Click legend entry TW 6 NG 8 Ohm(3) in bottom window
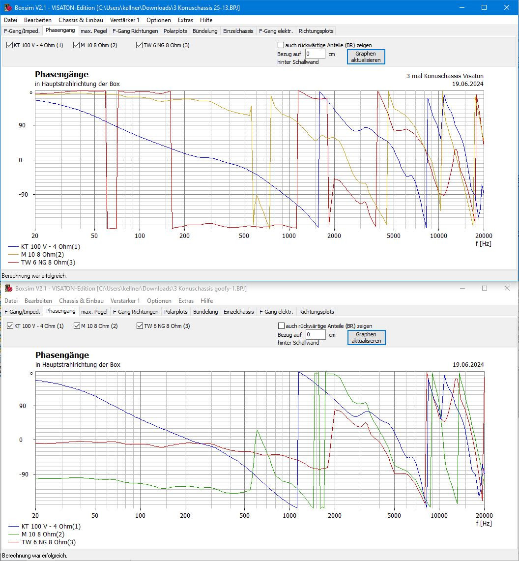The width and height of the screenshot is (519, 561). pos(42,542)
